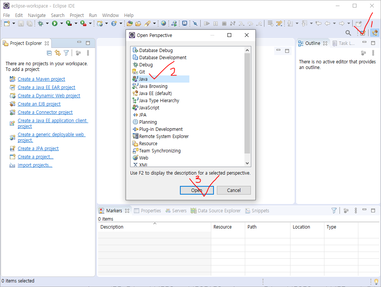The image size is (381, 287).
Task: Click the Search flashlight toolbar icon
Action: point(147,24)
